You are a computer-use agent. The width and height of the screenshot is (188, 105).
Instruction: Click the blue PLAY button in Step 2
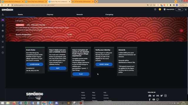81,74
